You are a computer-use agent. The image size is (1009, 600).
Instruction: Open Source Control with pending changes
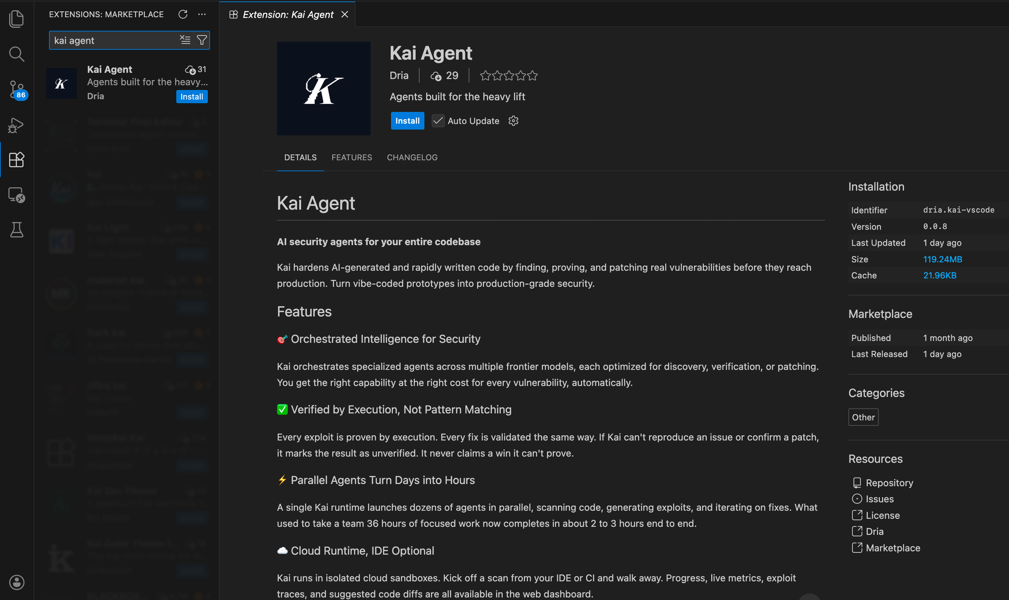[15, 90]
